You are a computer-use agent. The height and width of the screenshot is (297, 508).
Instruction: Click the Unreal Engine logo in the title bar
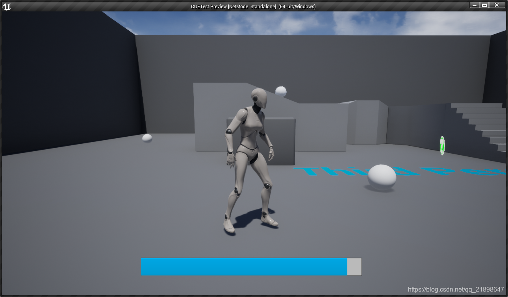coord(7,6)
